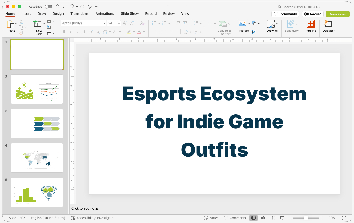Click the Redo arrow icon
Image resolution: width=354 pixels, height=223 pixels.
(82, 7)
